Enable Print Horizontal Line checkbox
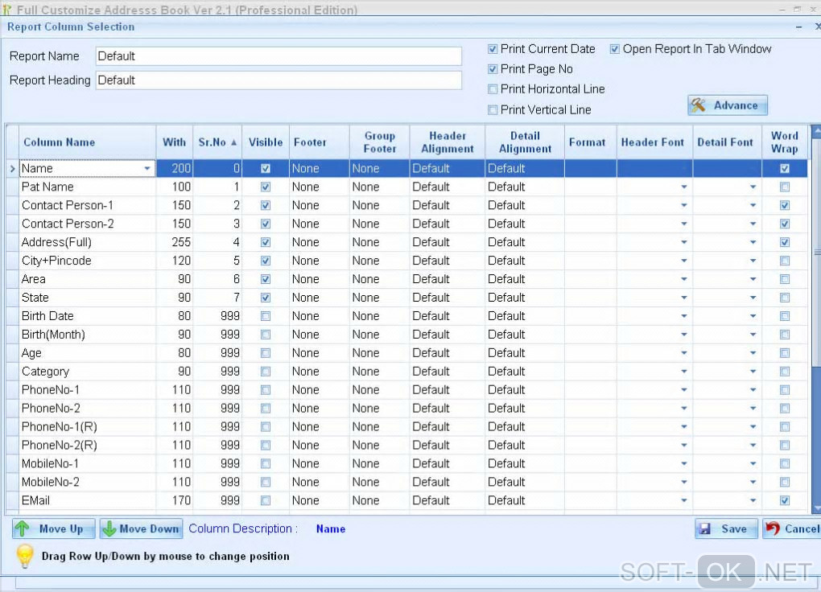The image size is (821, 592). 493,89
